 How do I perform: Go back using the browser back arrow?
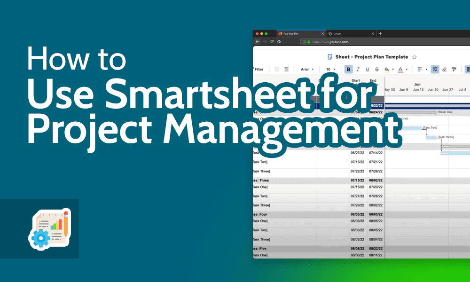click(x=257, y=42)
